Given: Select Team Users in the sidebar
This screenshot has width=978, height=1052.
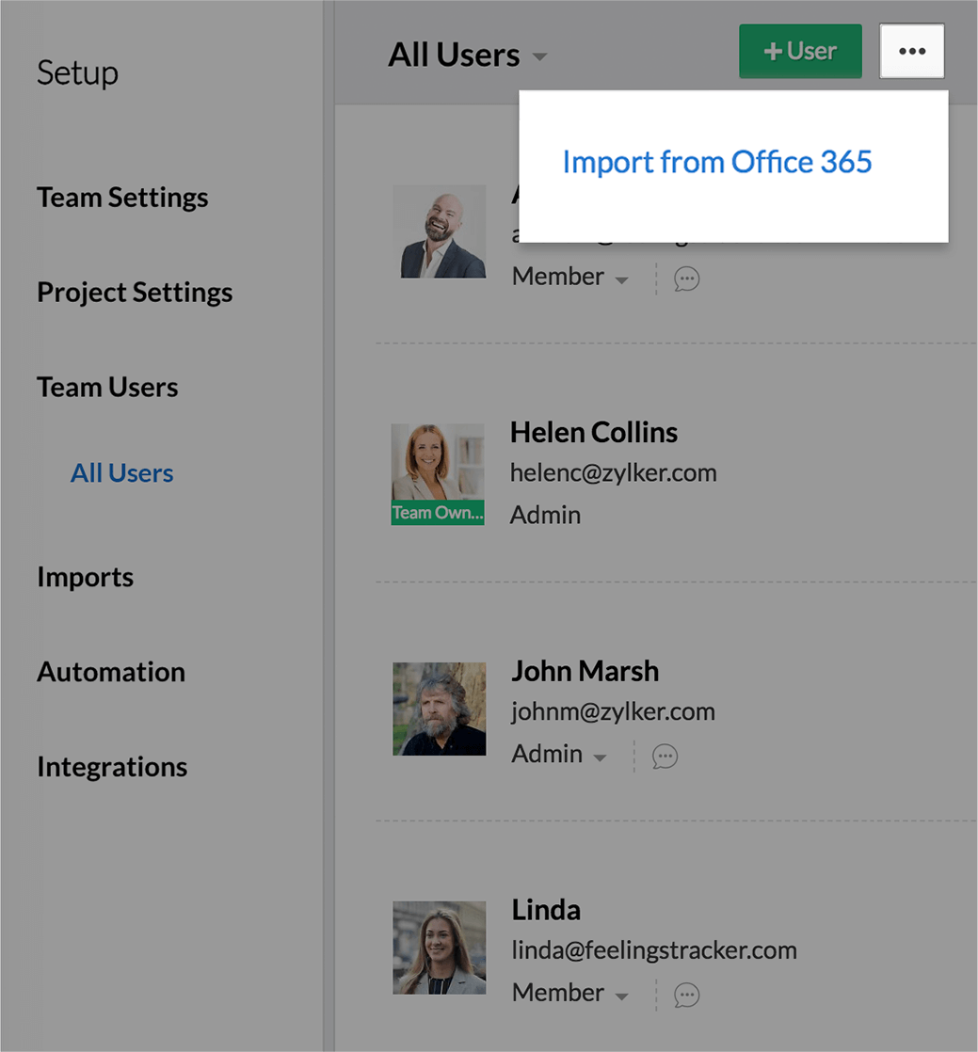Looking at the screenshot, I should click(107, 387).
